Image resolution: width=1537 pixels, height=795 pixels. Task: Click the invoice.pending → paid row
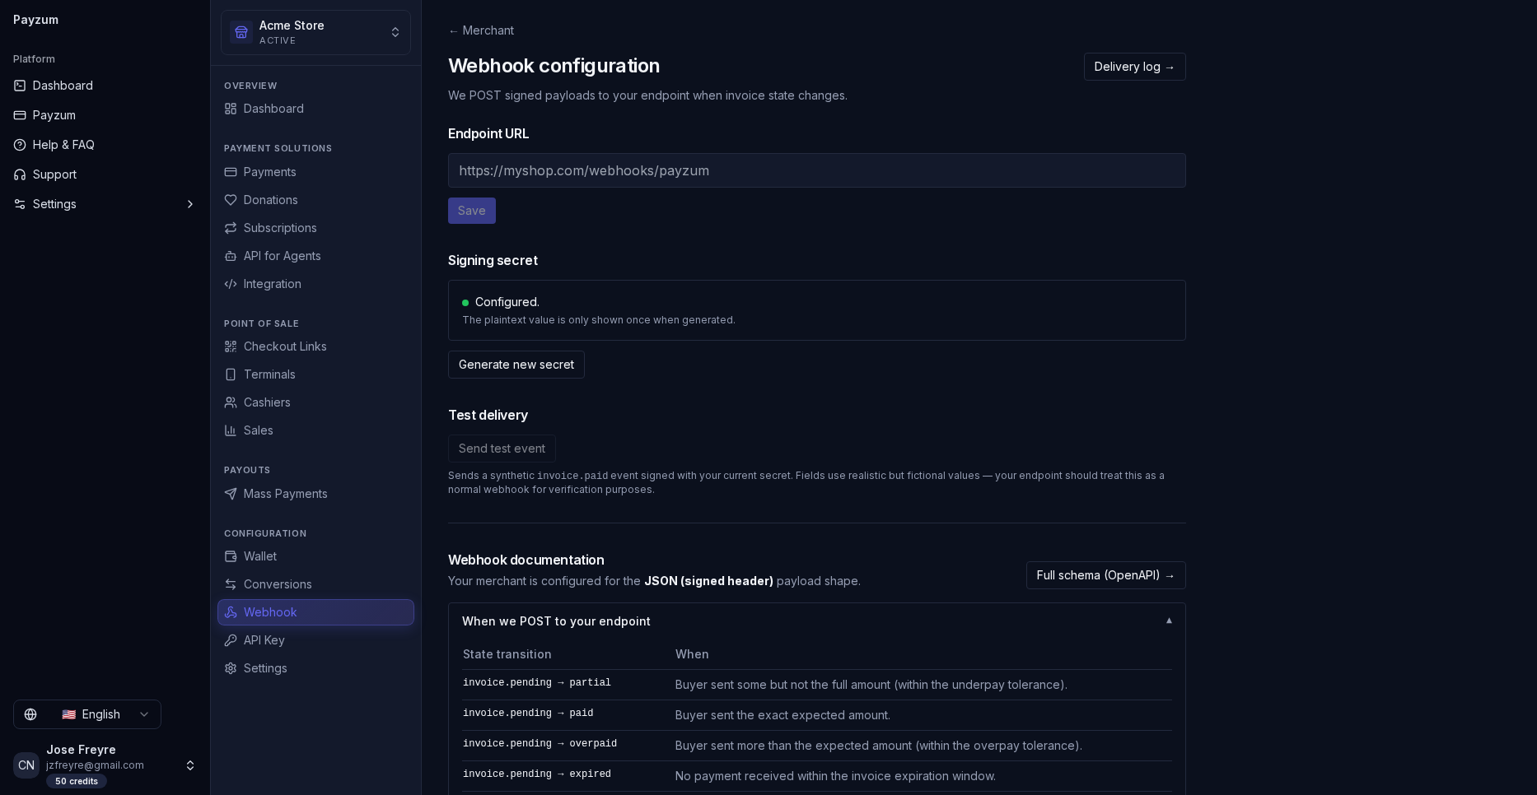click(817, 715)
